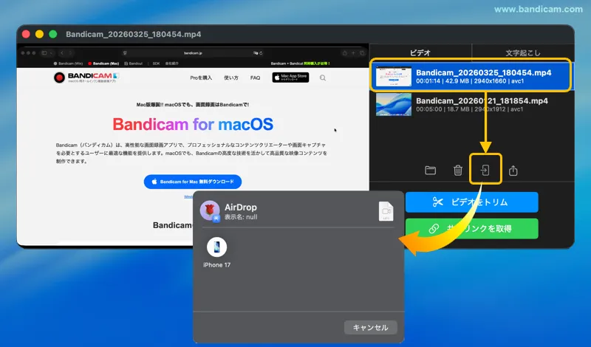
Task: Click the Bandicam + Bandicut promo link
Action: pyautogui.click(x=301, y=63)
